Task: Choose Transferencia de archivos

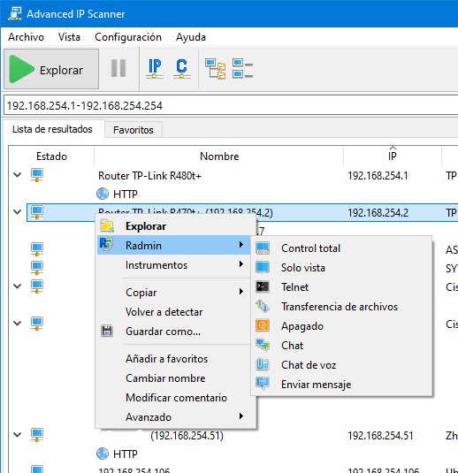Action: click(x=341, y=307)
